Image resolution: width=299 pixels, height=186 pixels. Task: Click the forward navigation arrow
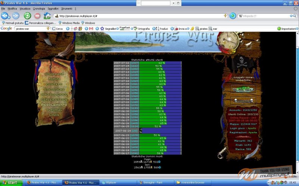16,16
